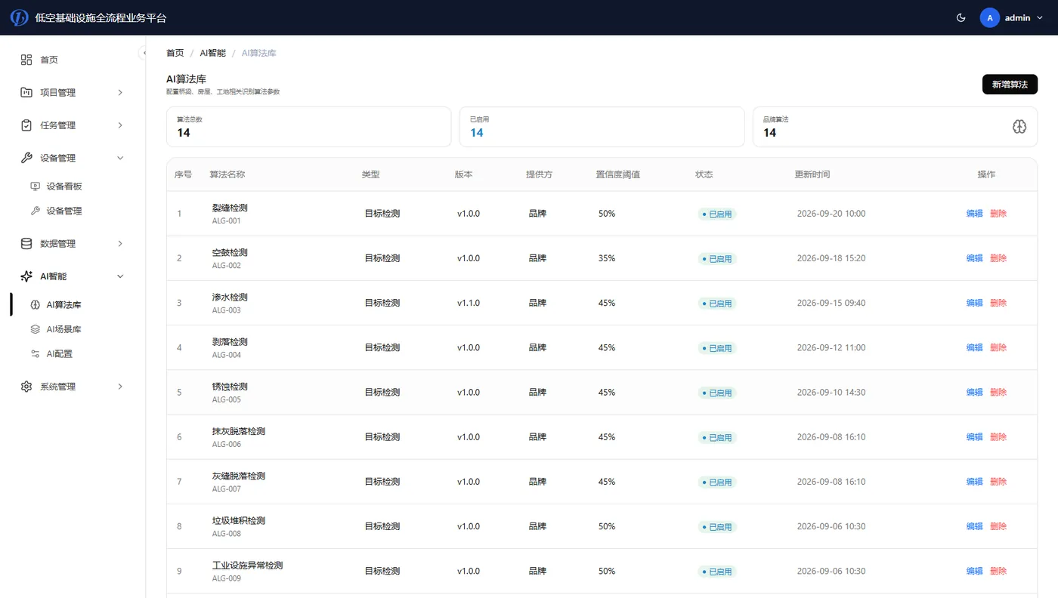Open the 首页 sidebar menu item
This screenshot has height=598, width=1058.
click(x=73, y=60)
